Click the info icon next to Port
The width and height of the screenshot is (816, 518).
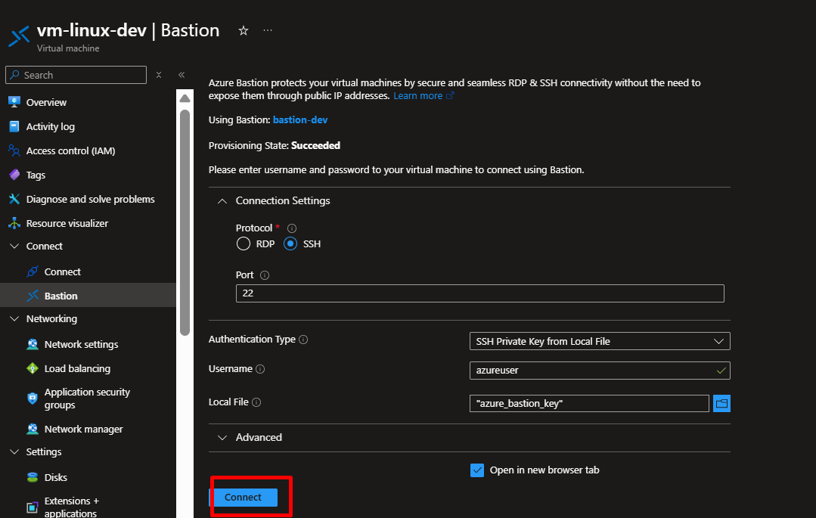(x=265, y=276)
